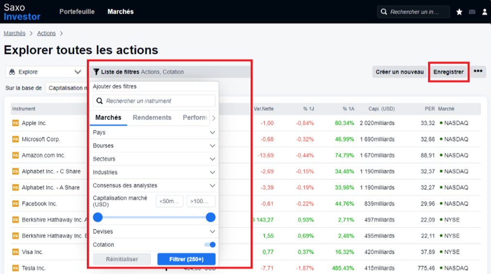The width and height of the screenshot is (491, 274).
Task: Open the Microsoft Corp. row name
Action: click(41, 139)
